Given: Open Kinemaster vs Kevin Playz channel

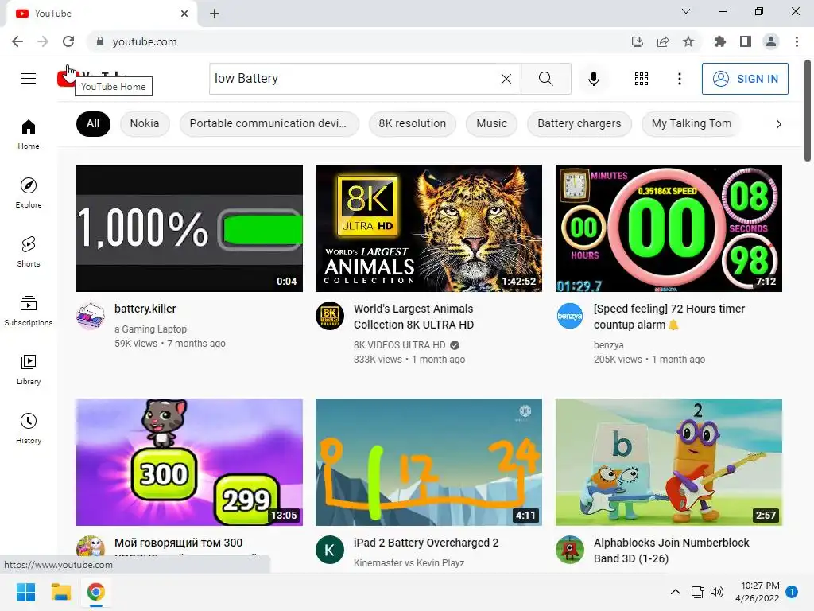Looking at the screenshot, I should click(409, 562).
